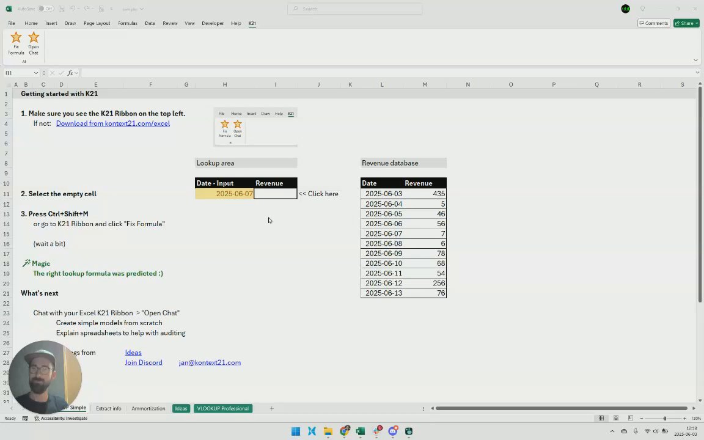Select the 2025-06-12 date cell
The width and height of the screenshot is (704, 440).
[382, 284]
